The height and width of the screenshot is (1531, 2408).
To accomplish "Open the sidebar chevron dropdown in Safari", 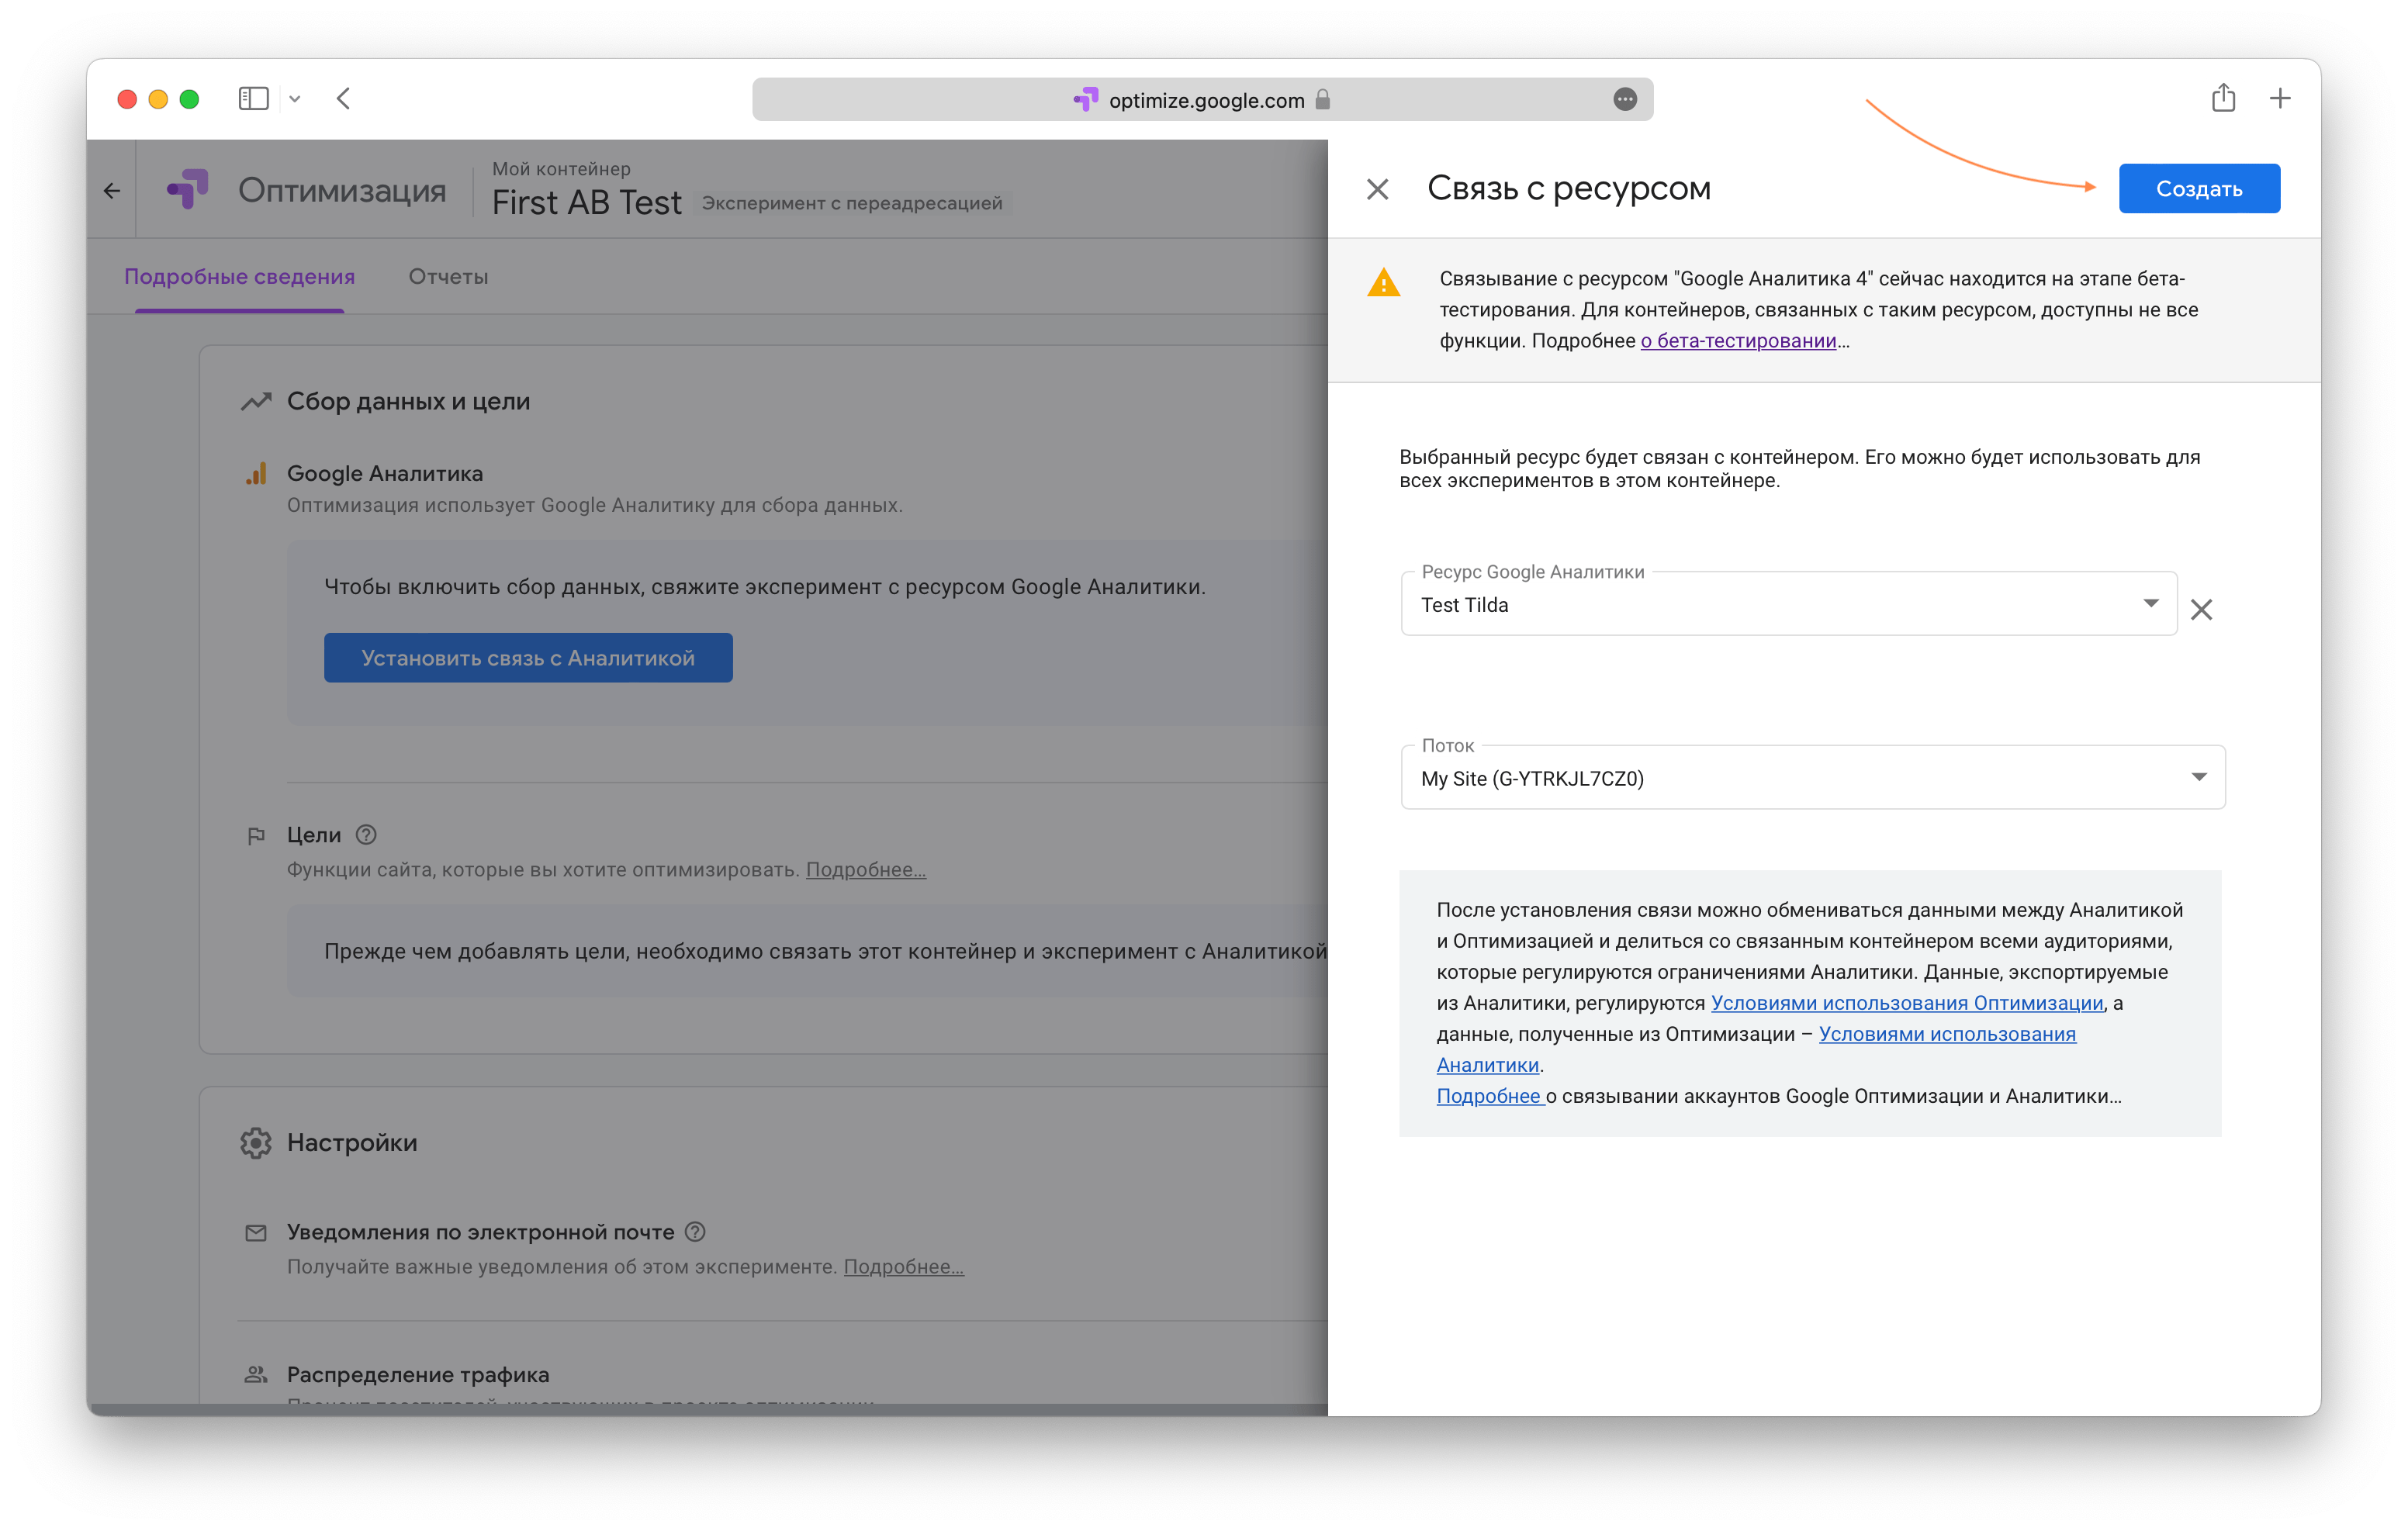I will pyautogui.click(x=294, y=98).
